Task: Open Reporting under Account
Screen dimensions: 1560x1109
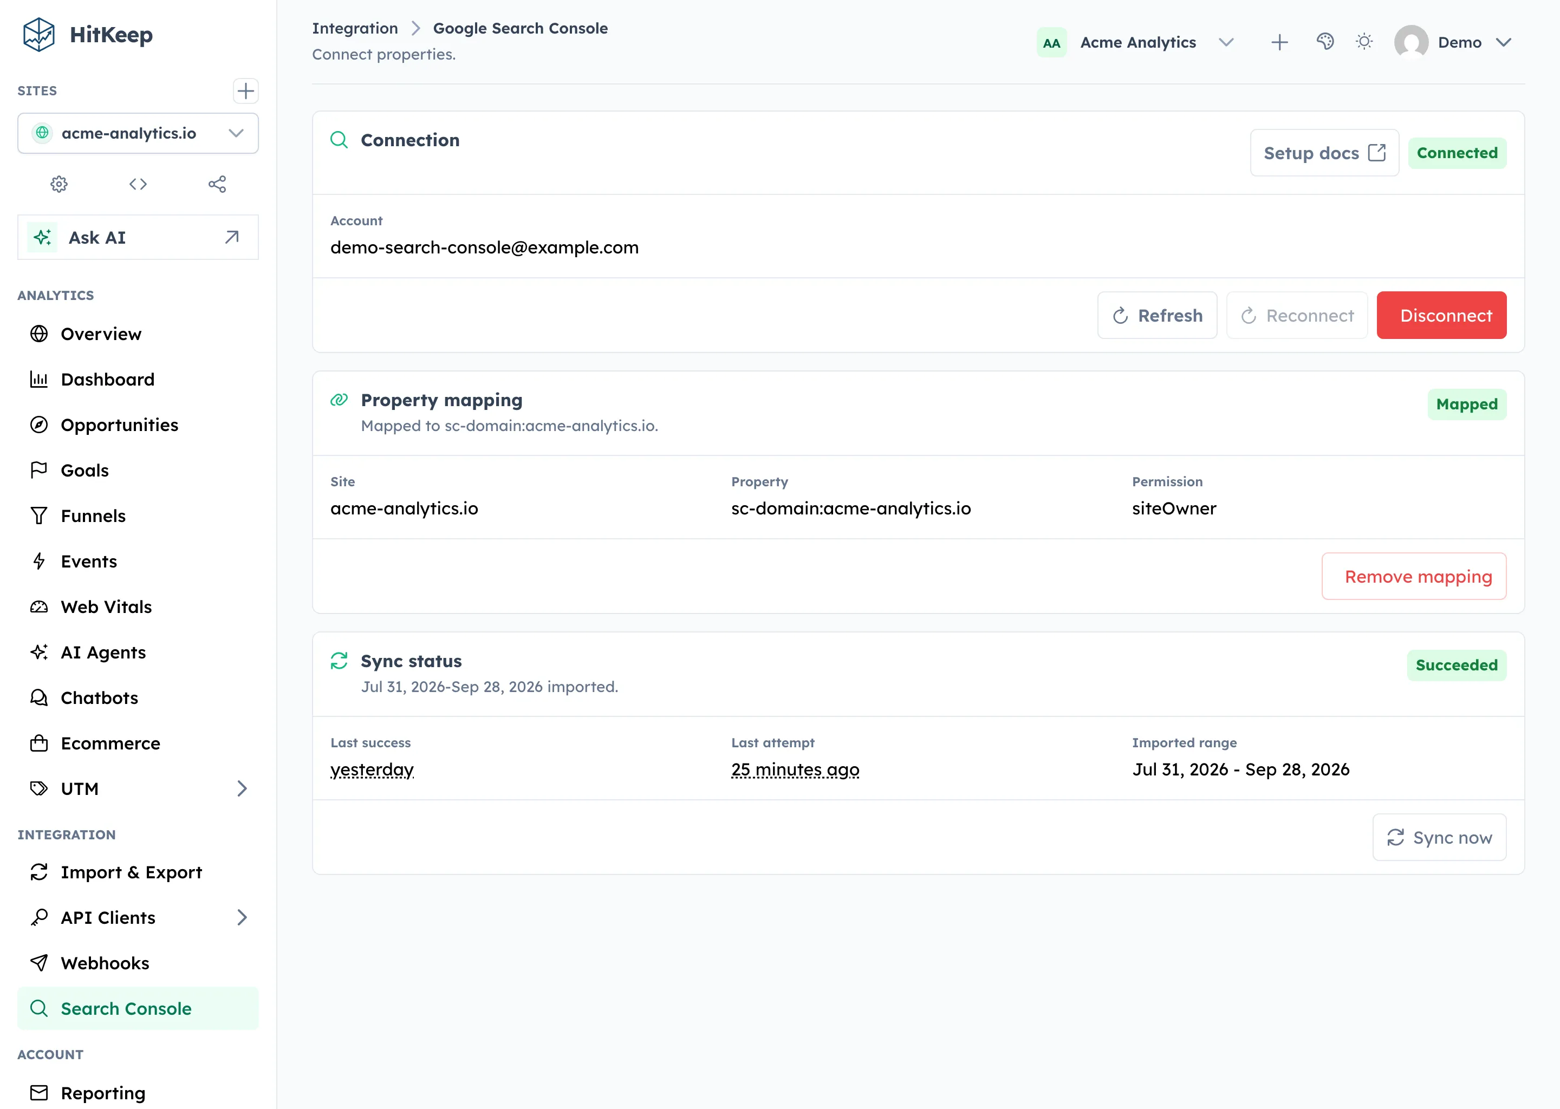Action: (138, 1093)
